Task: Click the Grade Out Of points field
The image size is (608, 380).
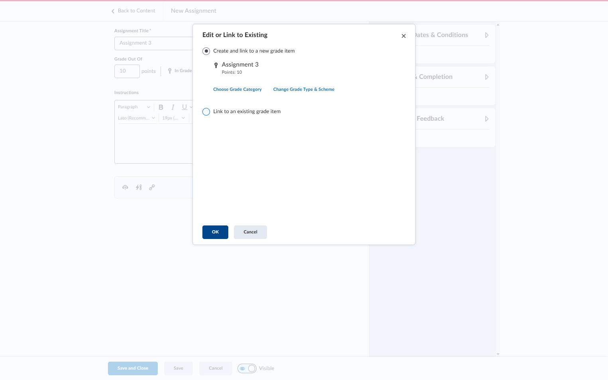Action: pos(127,71)
